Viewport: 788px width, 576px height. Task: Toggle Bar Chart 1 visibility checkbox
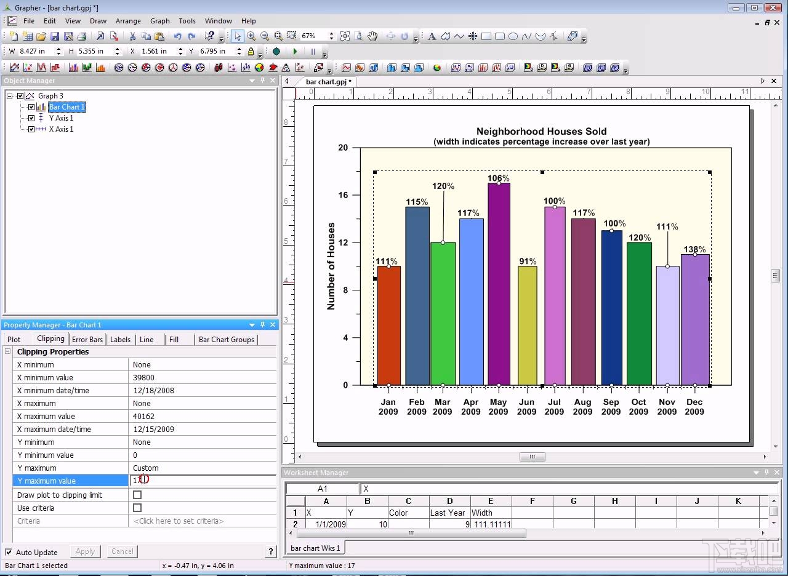tap(31, 107)
